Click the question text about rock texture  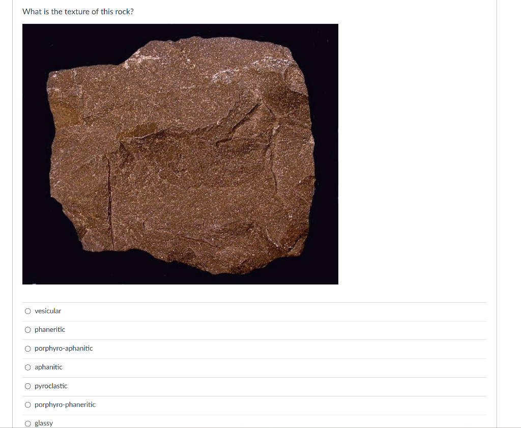78,12
